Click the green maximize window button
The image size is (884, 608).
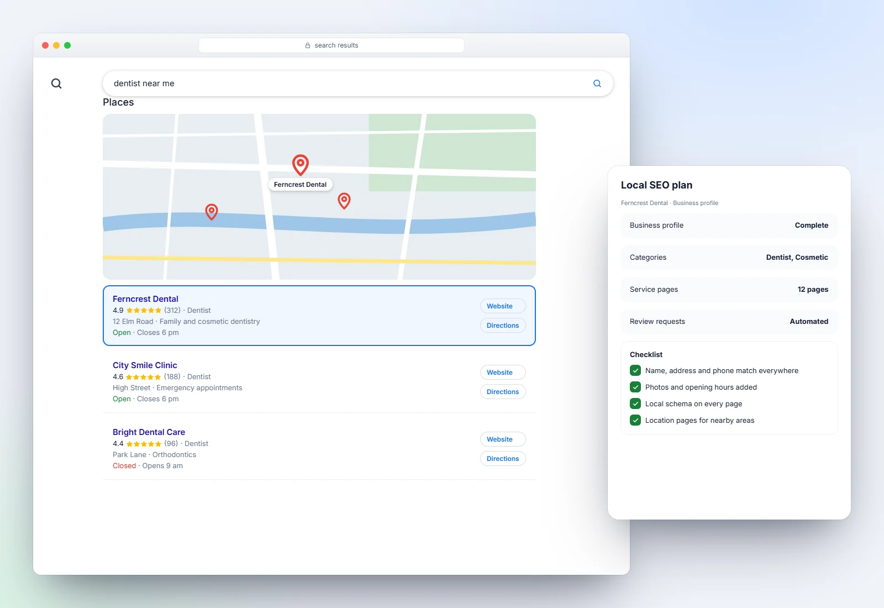(x=67, y=45)
